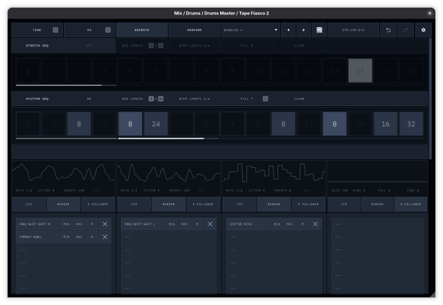
Task: Undo the last change
Action: pyautogui.click(x=388, y=30)
